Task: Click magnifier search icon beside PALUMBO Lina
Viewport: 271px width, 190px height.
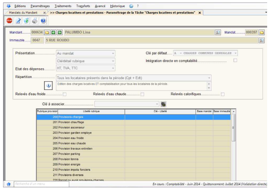Action: 218,33
